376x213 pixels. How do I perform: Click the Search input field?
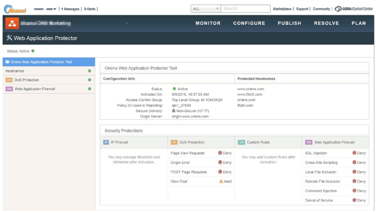pyautogui.click(x=245, y=9)
